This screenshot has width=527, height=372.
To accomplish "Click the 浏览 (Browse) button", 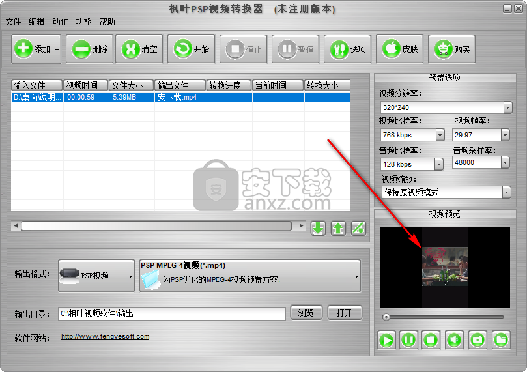I will (x=306, y=313).
